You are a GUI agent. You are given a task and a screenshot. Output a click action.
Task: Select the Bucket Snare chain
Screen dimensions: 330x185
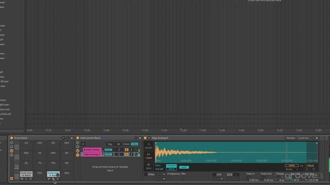(92, 150)
